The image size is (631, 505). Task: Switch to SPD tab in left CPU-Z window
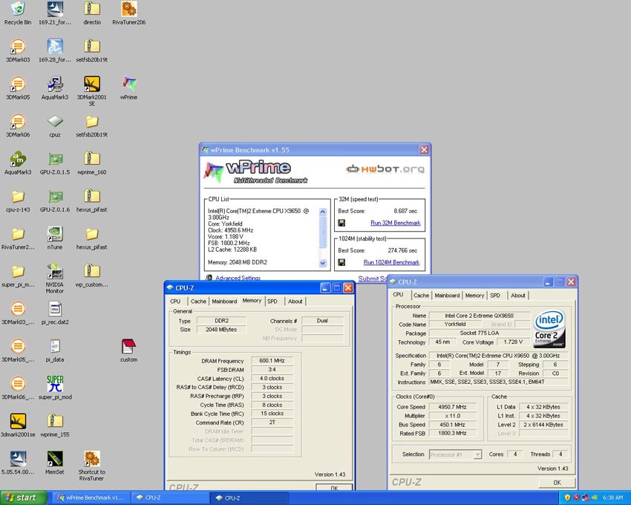(272, 302)
